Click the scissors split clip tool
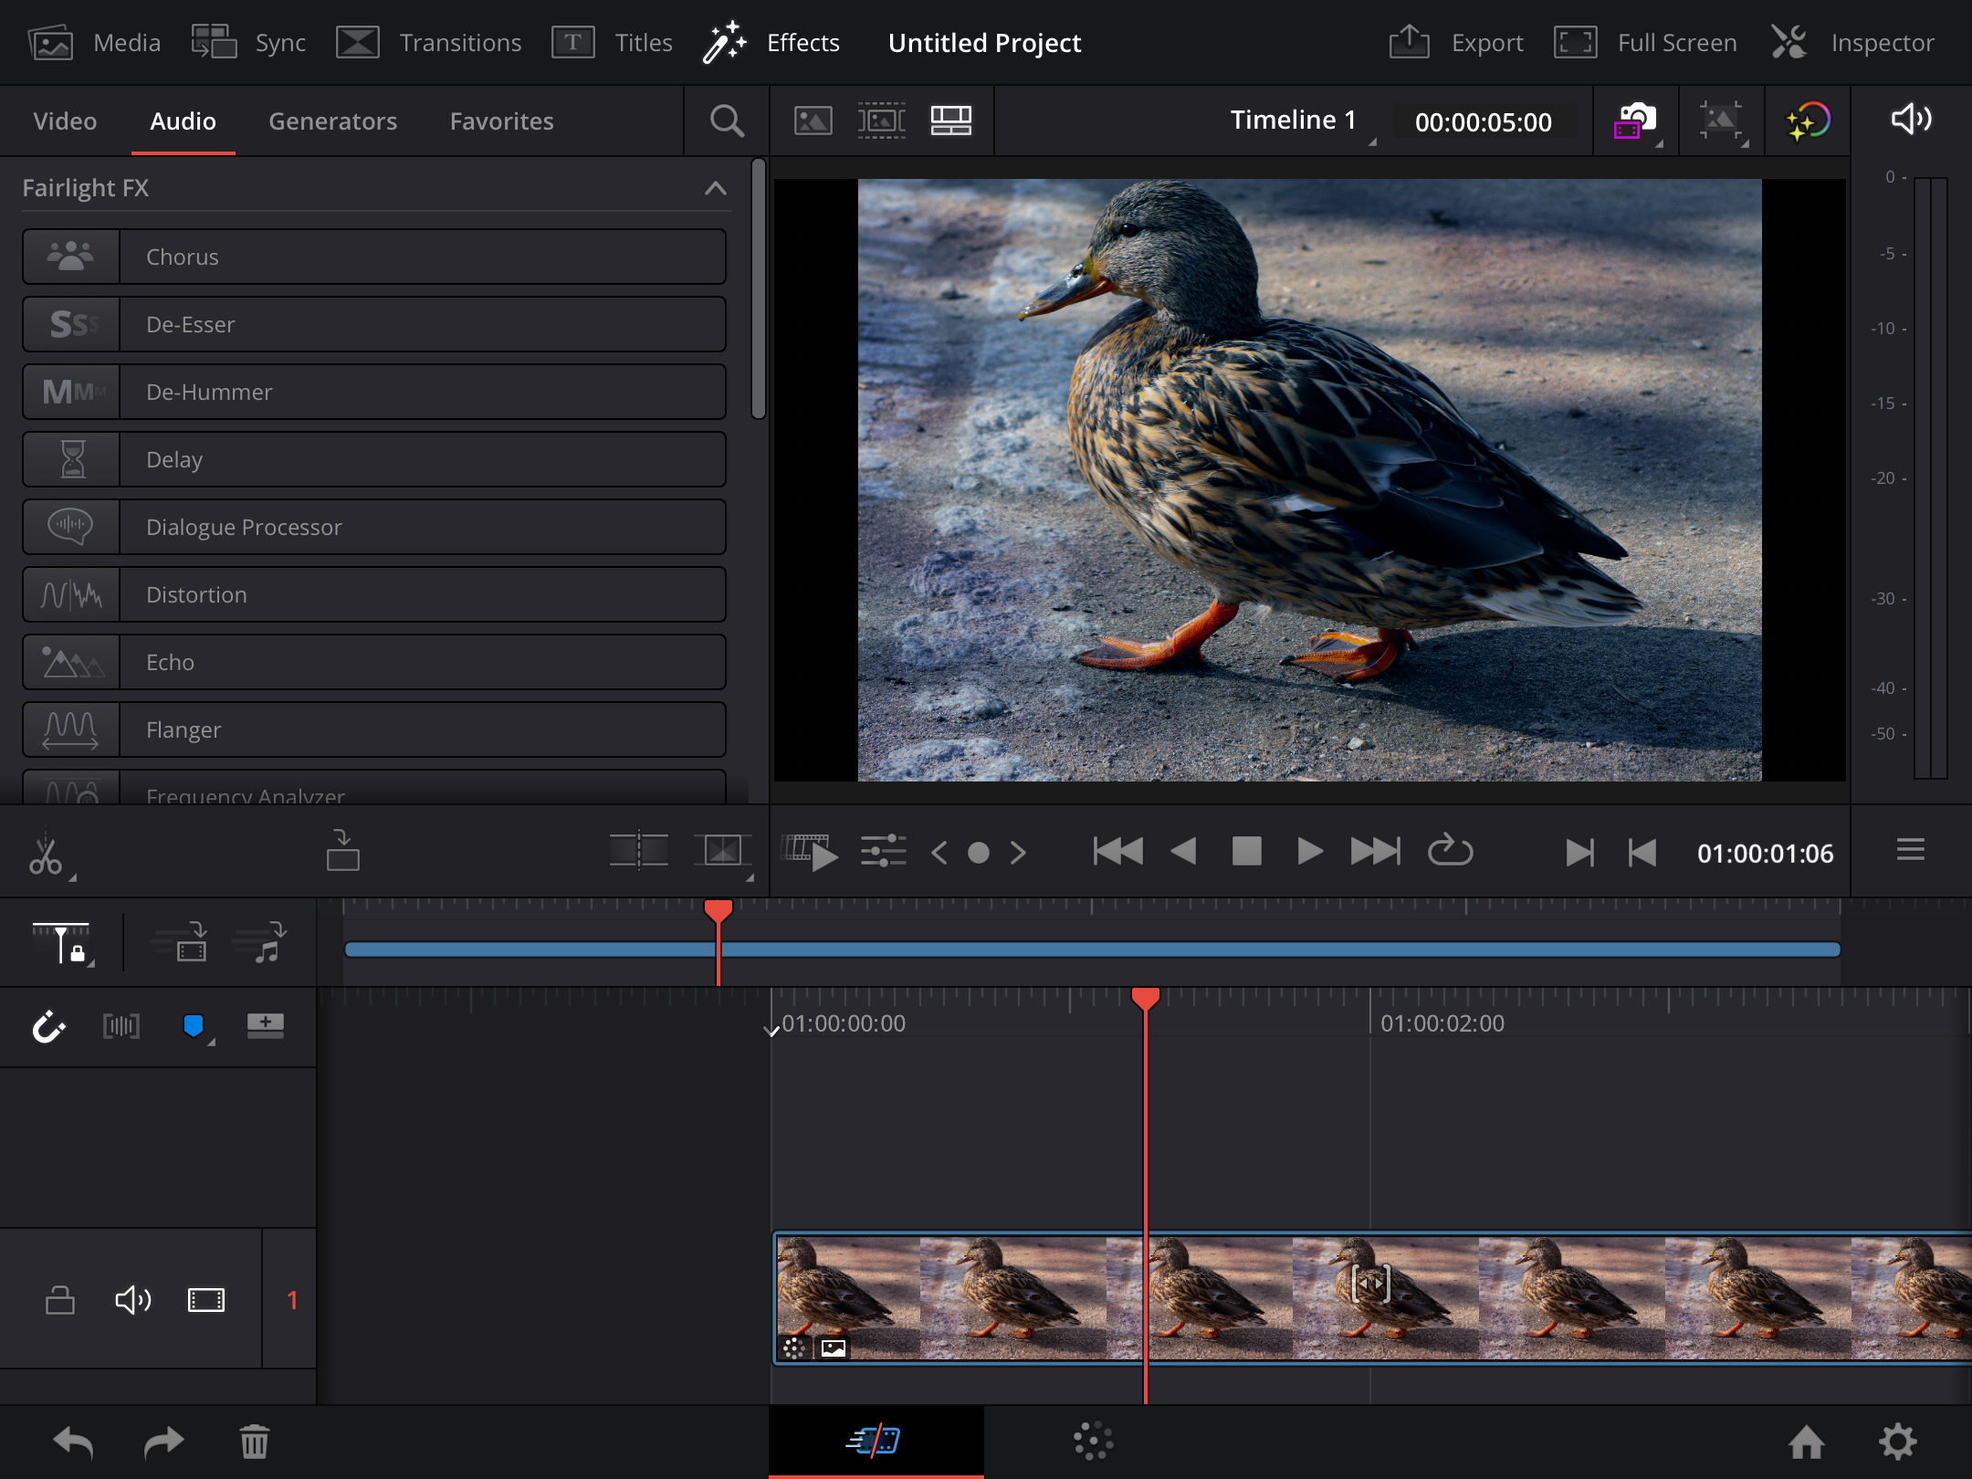Image resolution: width=1972 pixels, height=1479 pixels. 45,854
